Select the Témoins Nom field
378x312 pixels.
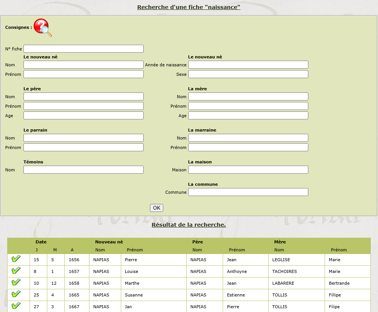tap(83, 170)
